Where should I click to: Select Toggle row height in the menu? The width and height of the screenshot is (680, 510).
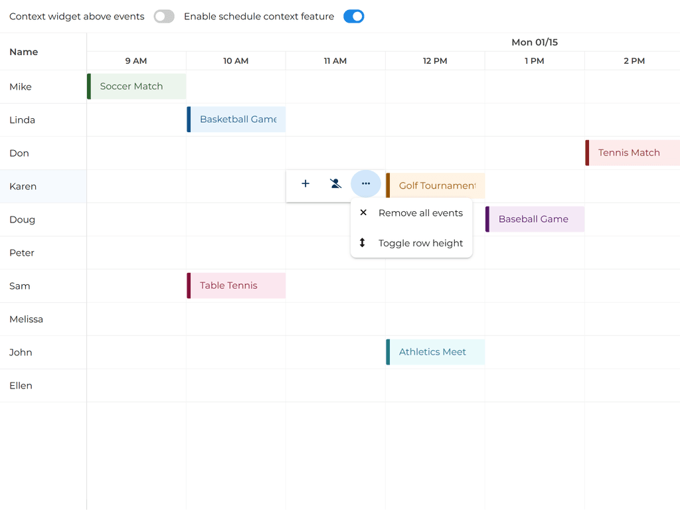[x=421, y=243]
